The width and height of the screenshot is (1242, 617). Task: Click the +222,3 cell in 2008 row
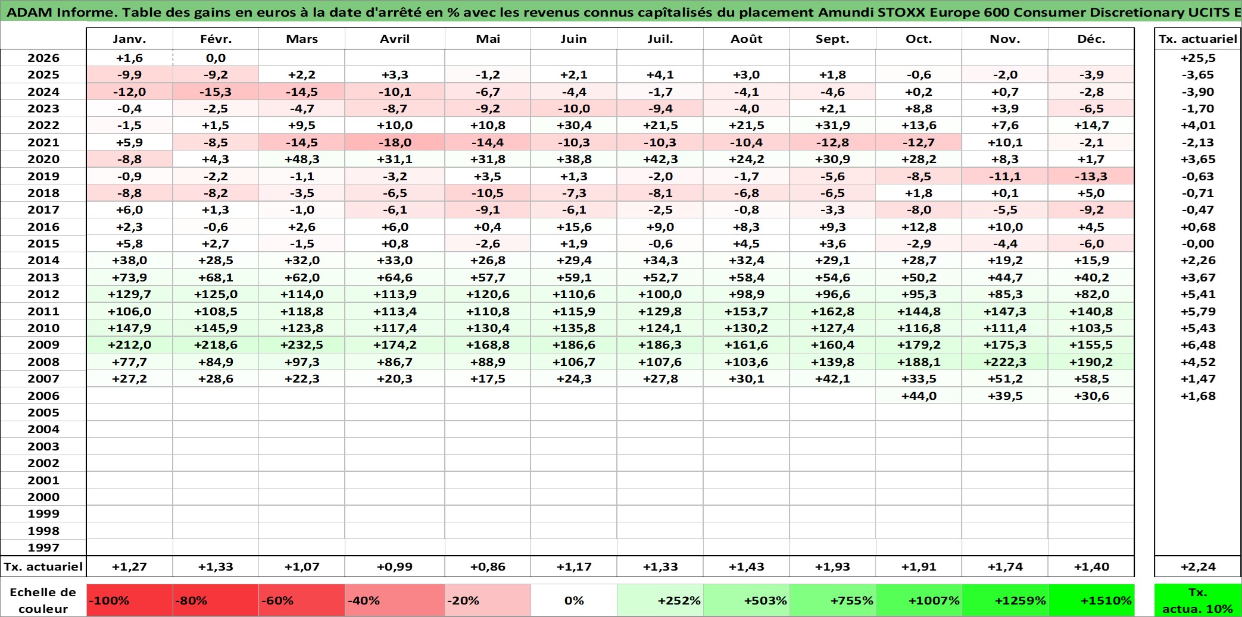[1005, 362]
